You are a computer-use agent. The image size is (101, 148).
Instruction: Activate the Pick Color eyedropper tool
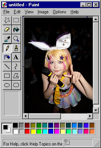7,39
